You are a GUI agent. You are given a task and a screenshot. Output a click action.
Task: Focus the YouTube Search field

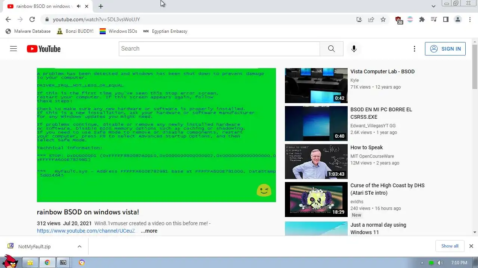point(219,49)
